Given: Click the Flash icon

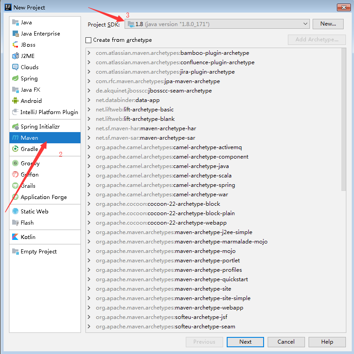Looking at the screenshot, I should point(15,223).
